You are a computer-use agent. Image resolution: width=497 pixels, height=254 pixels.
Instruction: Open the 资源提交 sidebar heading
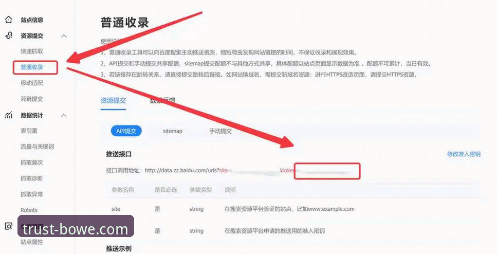(32, 36)
